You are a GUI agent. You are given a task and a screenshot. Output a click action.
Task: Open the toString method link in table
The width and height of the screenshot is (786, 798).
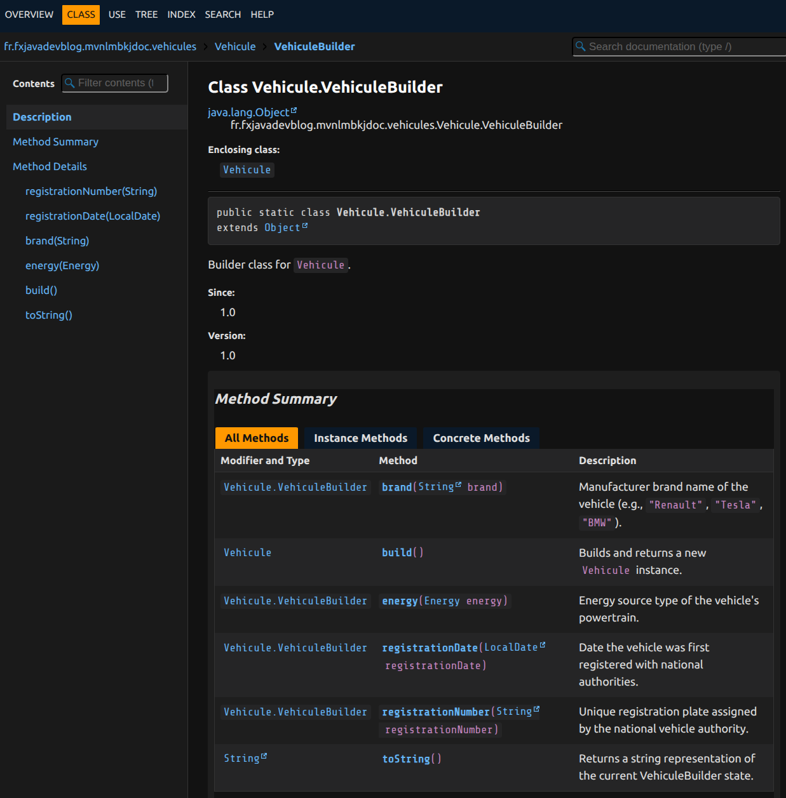click(406, 759)
